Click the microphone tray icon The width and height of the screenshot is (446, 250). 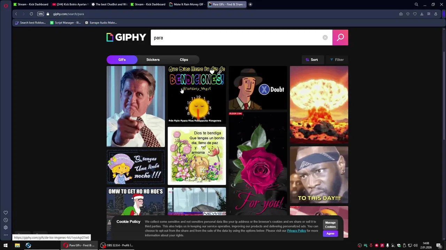(387, 245)
